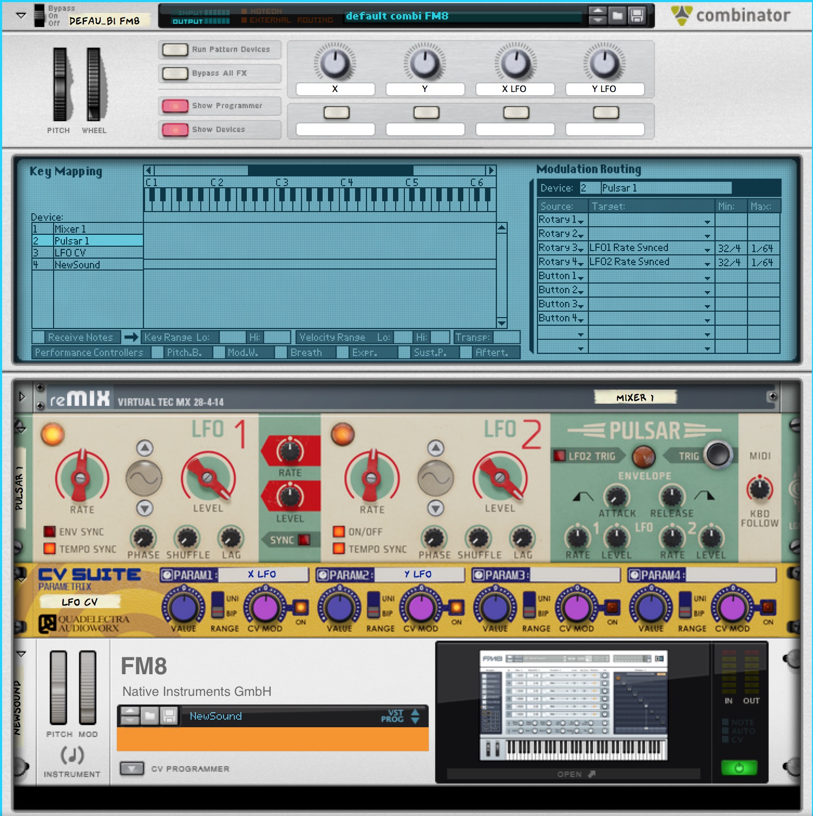
Task: Toggle Run Pattern Devices button
Action: [175, 50]
